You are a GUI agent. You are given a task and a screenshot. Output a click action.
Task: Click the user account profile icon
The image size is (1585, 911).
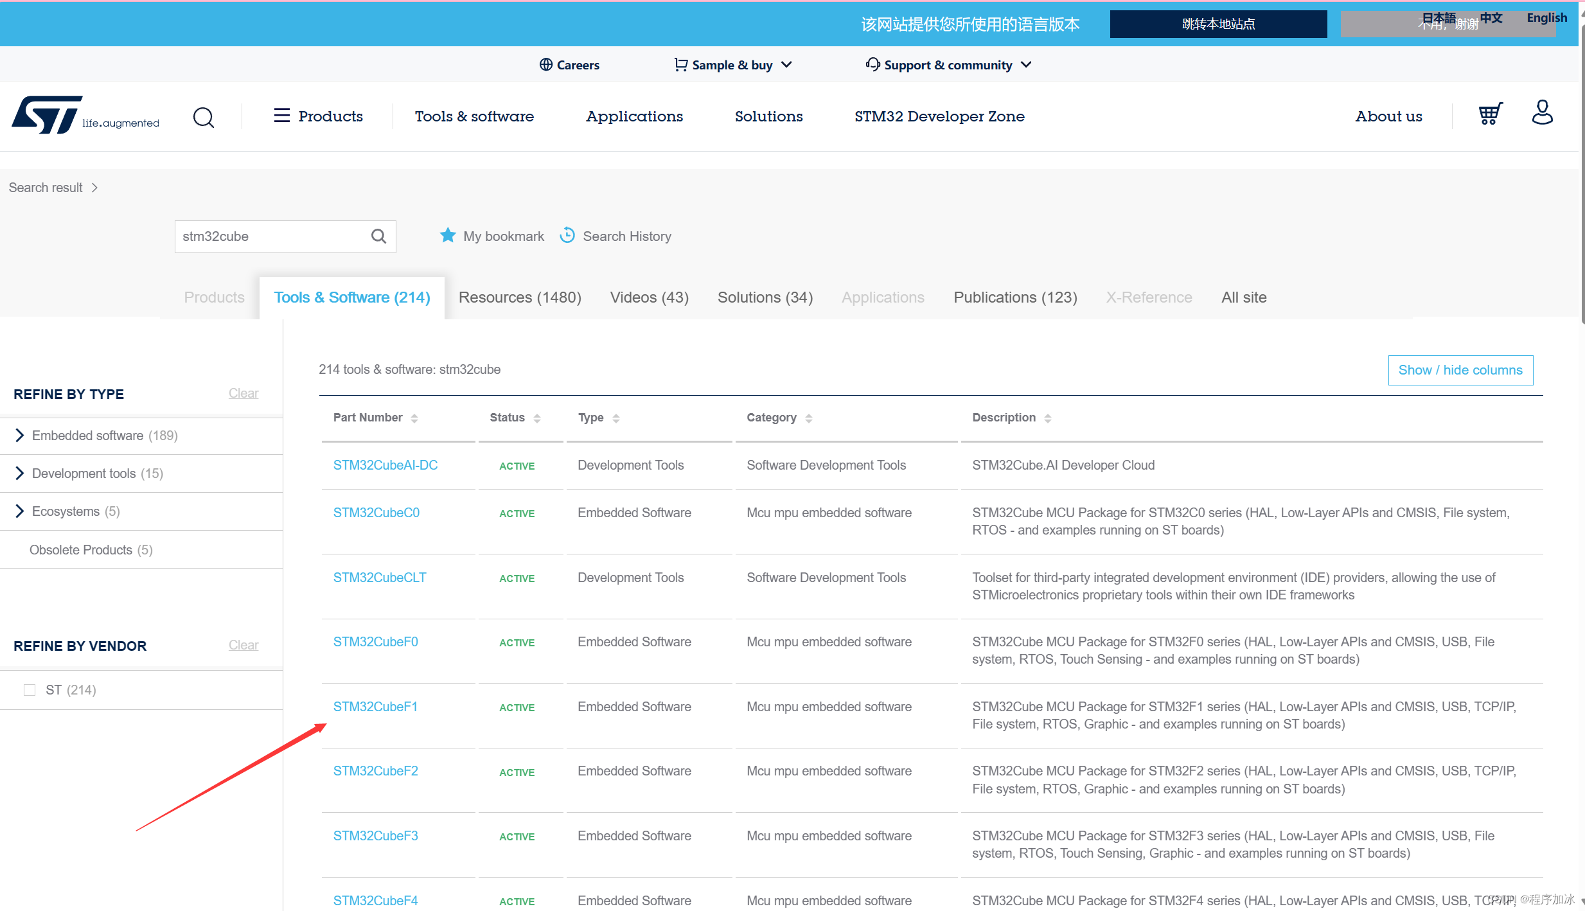click(1542, 113)
